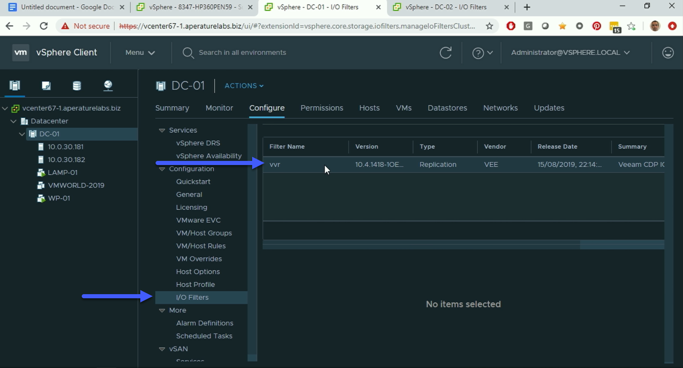Open the Chrome profile avatar
Image resolution: width=683 pixels, height=368 pixels.
click(x=655, y=26)
